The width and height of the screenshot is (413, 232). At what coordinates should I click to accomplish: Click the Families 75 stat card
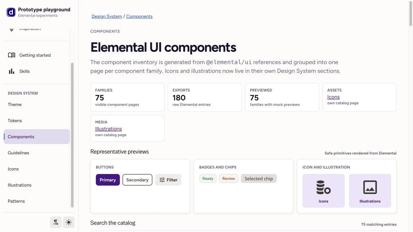pos(127,97)
